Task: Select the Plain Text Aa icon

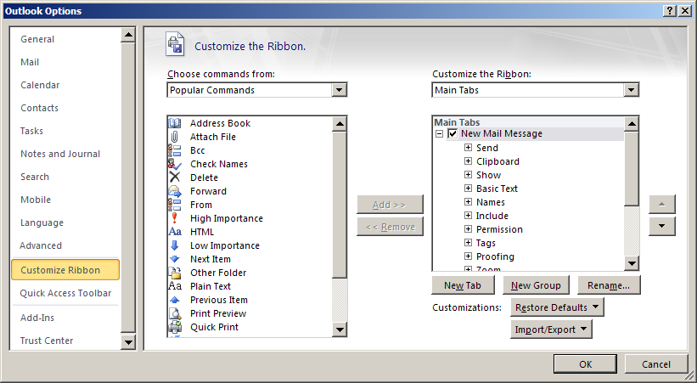Action: 175,286
